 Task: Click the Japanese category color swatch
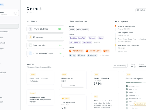(x=127, y=96)
